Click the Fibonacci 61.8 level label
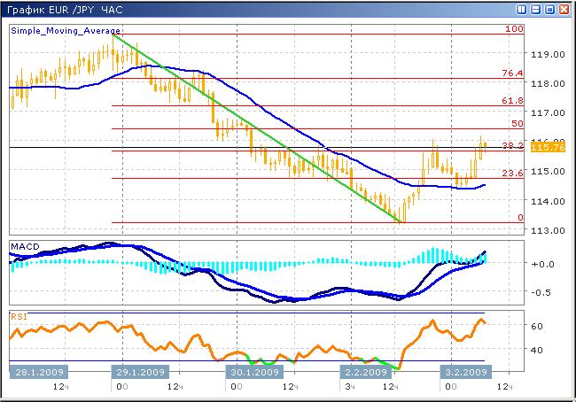The width and height of the screenshot is (576, 402). tap(511, 102)
